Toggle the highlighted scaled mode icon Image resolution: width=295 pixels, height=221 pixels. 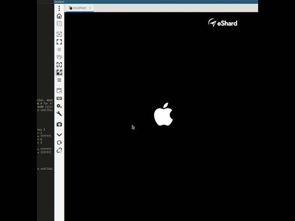59,72
